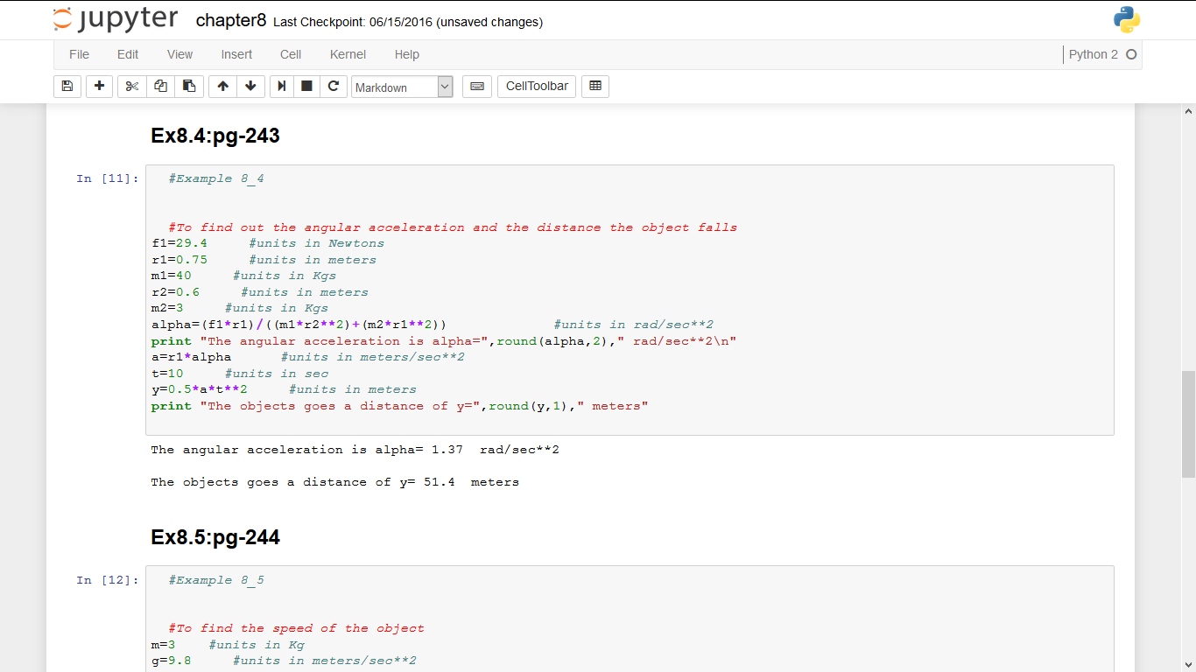Viewport: 1196px width, 672px height.
Task: Restart the kernel icon
Action: click(333, 87)
